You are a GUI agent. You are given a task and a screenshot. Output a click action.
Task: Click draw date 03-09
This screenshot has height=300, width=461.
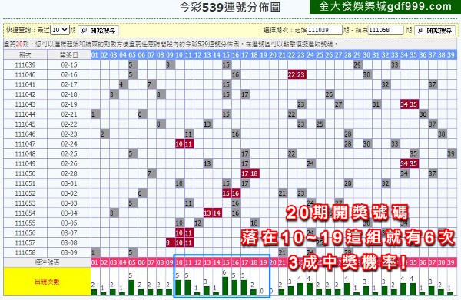[69, 252]
